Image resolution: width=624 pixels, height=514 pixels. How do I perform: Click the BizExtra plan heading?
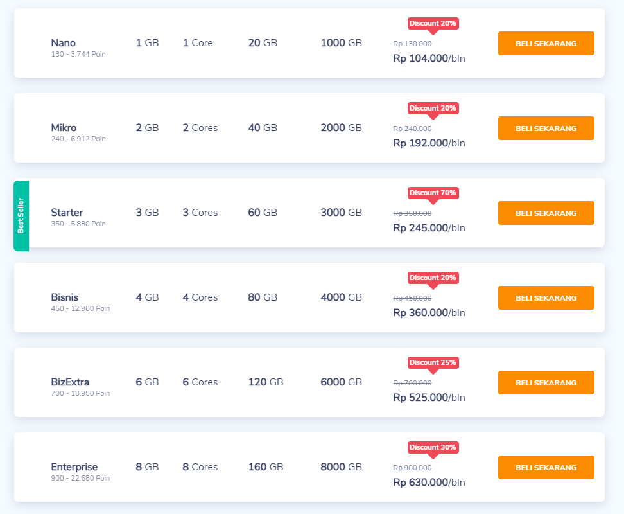70,382
